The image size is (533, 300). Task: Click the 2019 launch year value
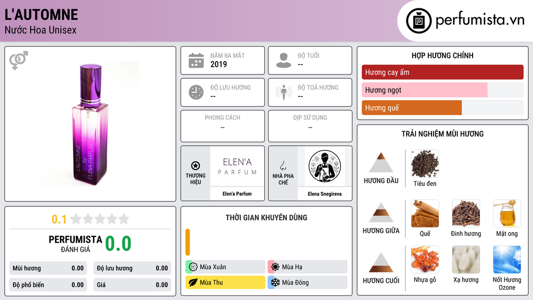pos(219,64)
